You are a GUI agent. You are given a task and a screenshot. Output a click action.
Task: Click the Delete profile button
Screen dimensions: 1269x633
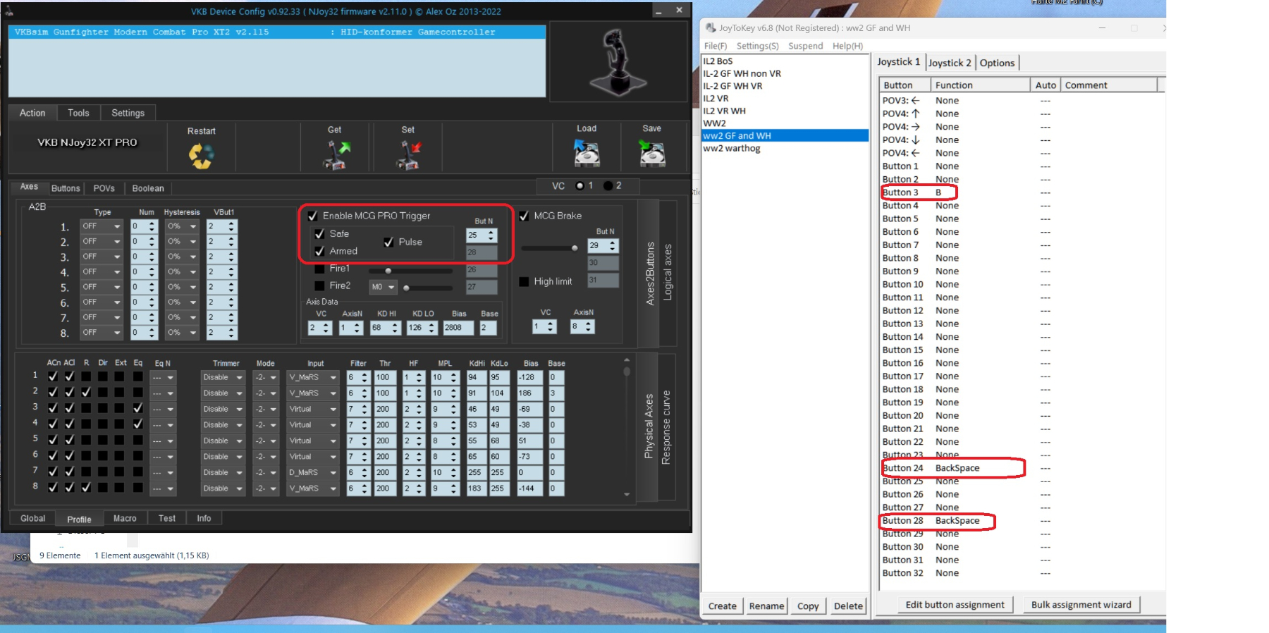coord(848,606)
